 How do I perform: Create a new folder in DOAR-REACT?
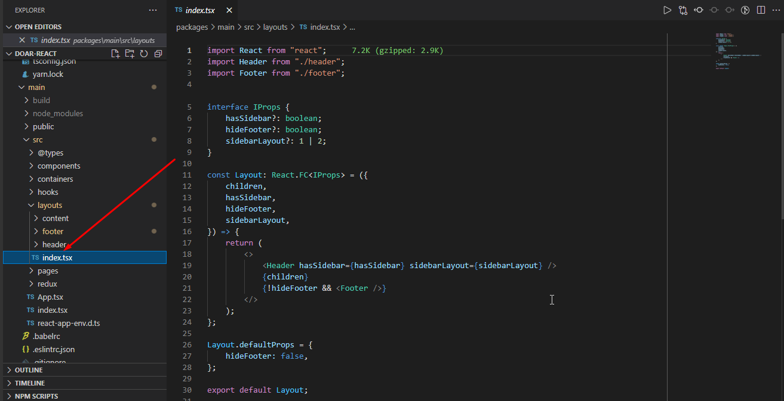(130, 54)
